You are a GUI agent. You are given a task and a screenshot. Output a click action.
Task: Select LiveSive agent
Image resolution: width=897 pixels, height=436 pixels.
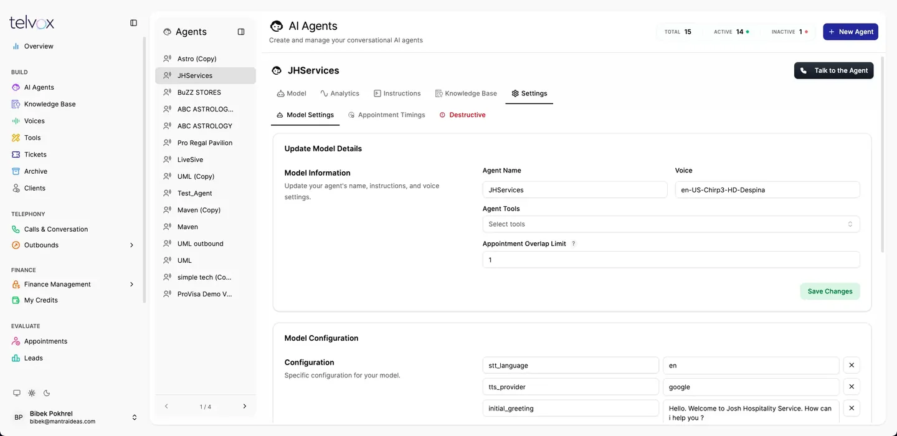[x=206, y=159]
